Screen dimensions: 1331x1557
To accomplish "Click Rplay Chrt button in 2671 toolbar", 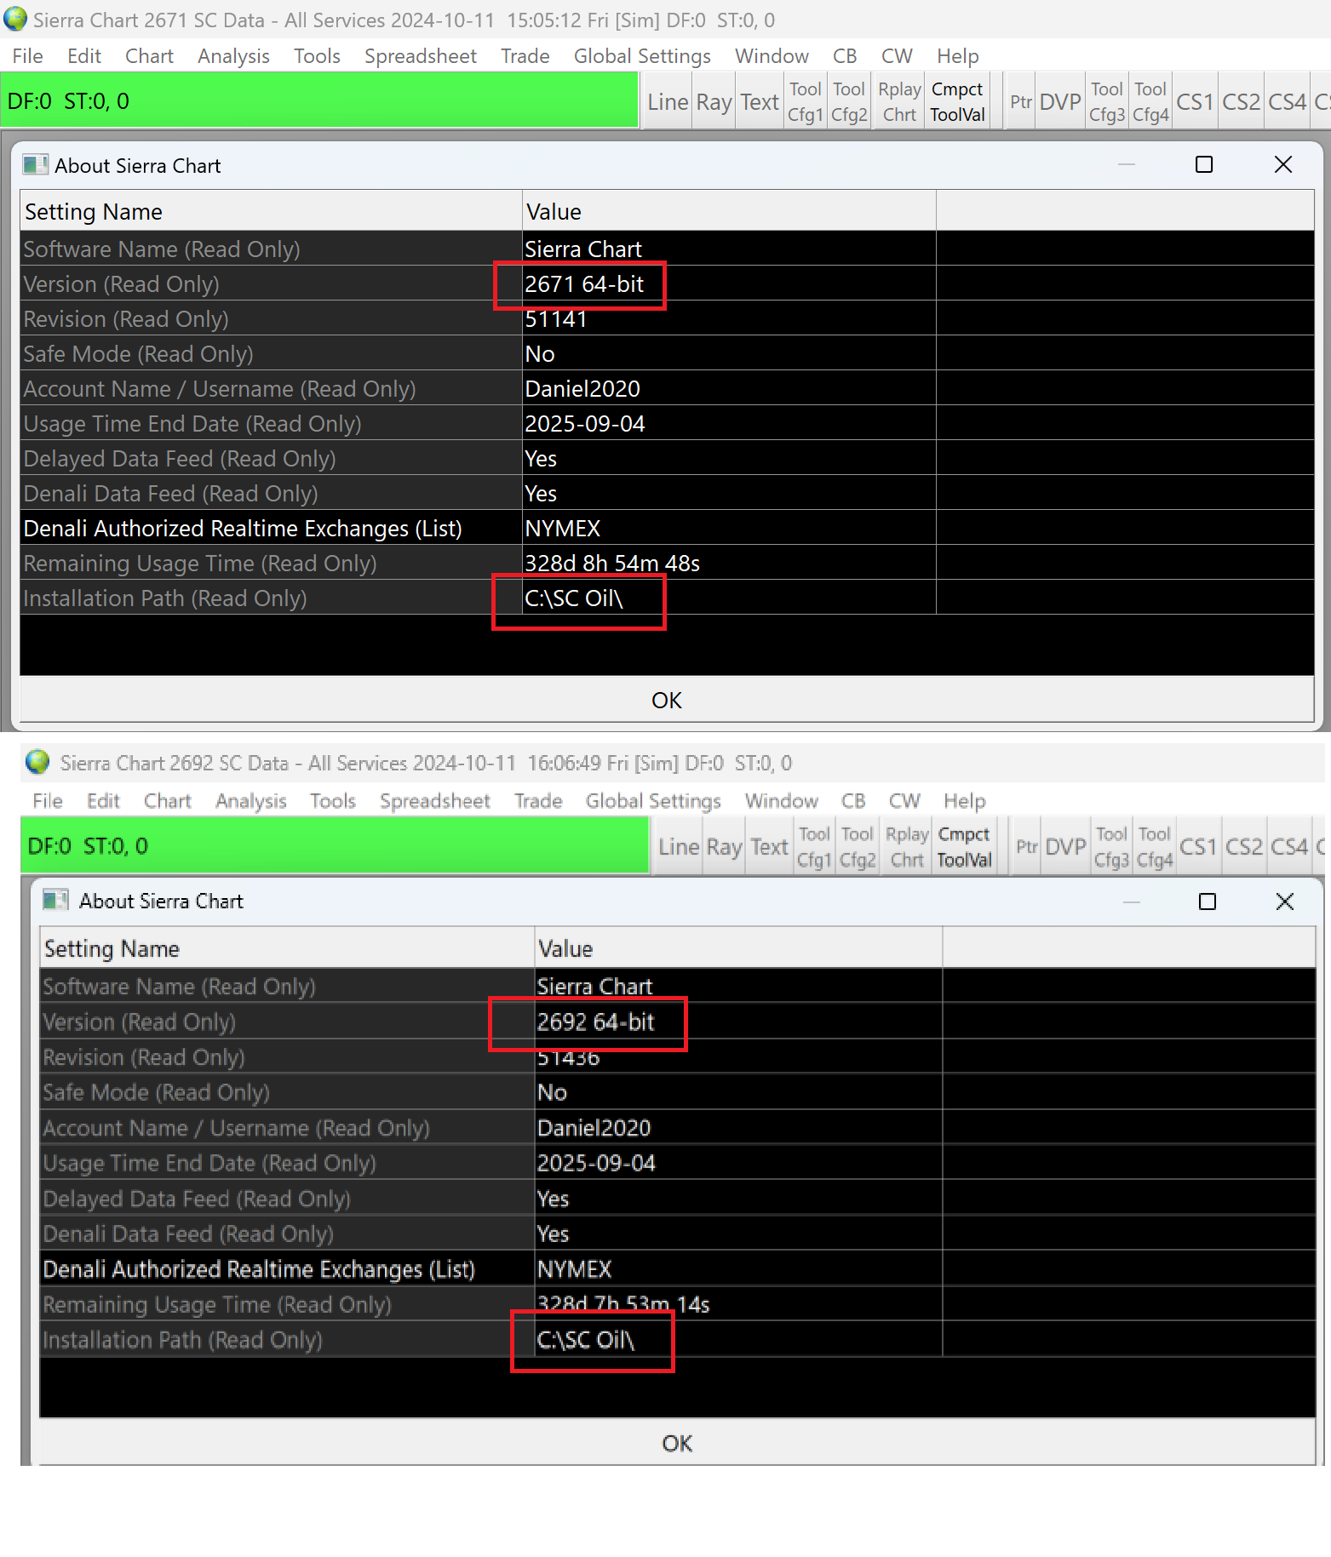I will tap(899, 102).
